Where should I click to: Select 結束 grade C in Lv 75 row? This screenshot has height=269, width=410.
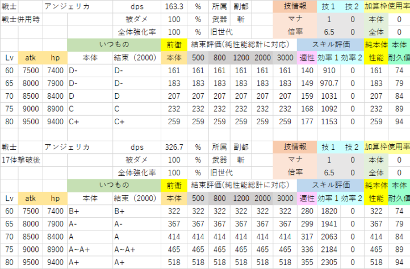click(137, 109)
